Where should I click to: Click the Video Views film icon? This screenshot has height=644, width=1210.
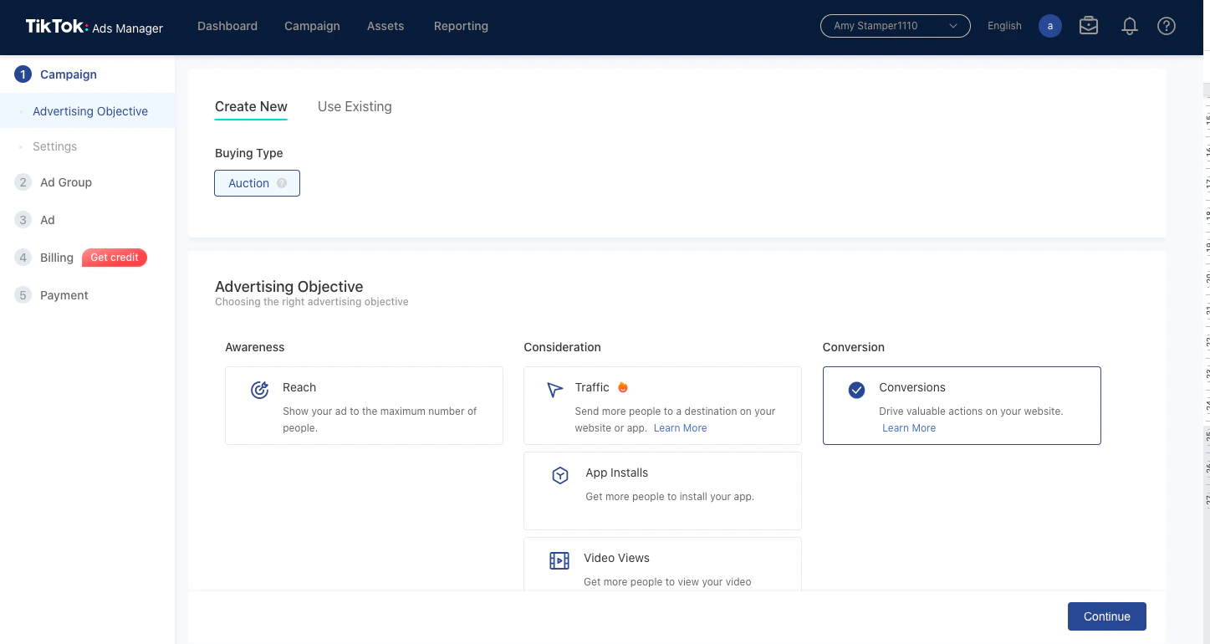(559, 560)
